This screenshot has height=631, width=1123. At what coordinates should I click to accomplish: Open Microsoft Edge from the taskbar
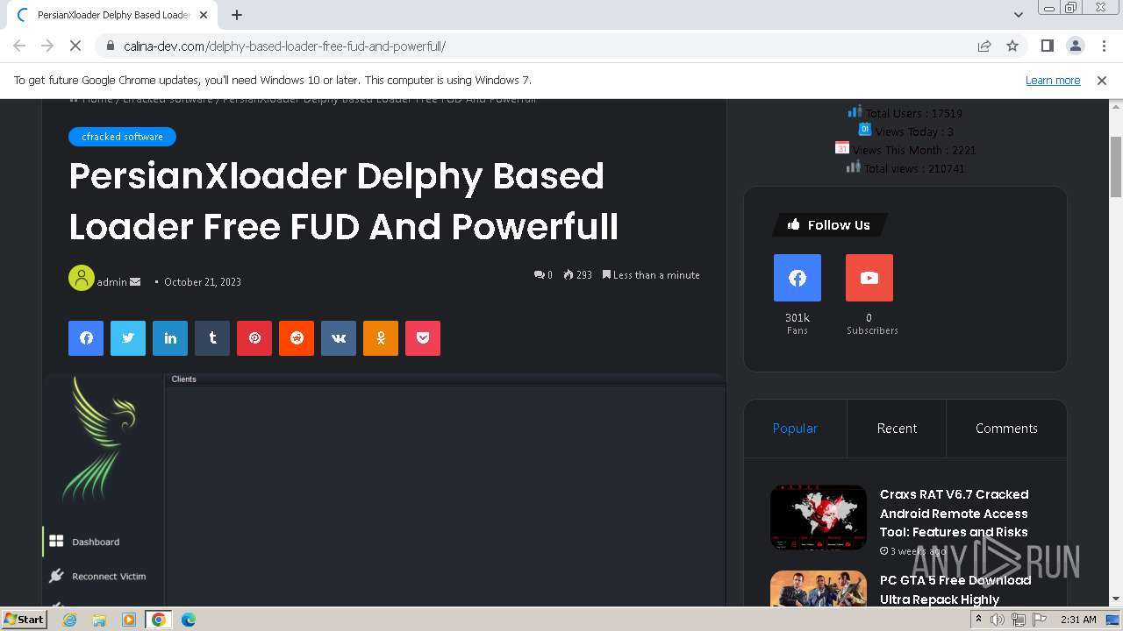pyautogui.click(x=188, y=620)
